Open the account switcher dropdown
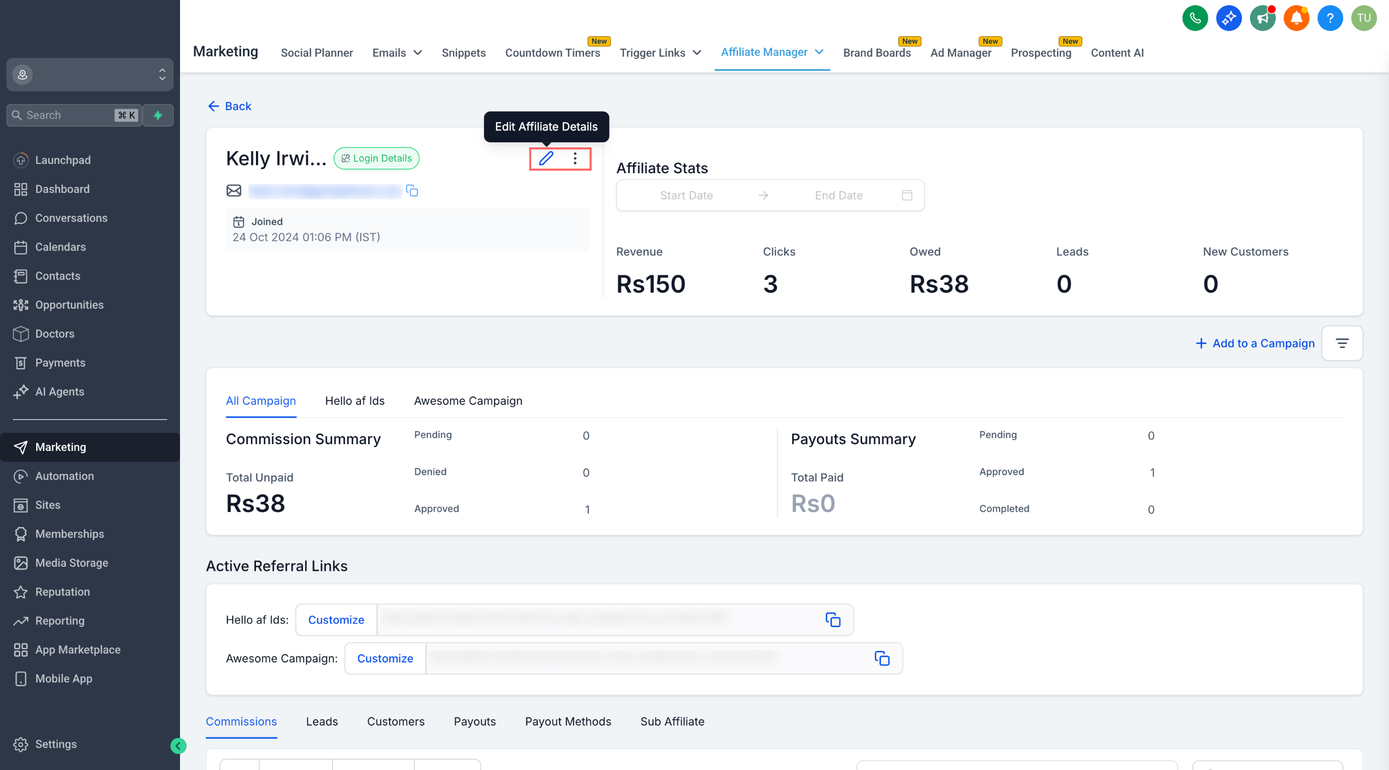 tap(89, 74)
